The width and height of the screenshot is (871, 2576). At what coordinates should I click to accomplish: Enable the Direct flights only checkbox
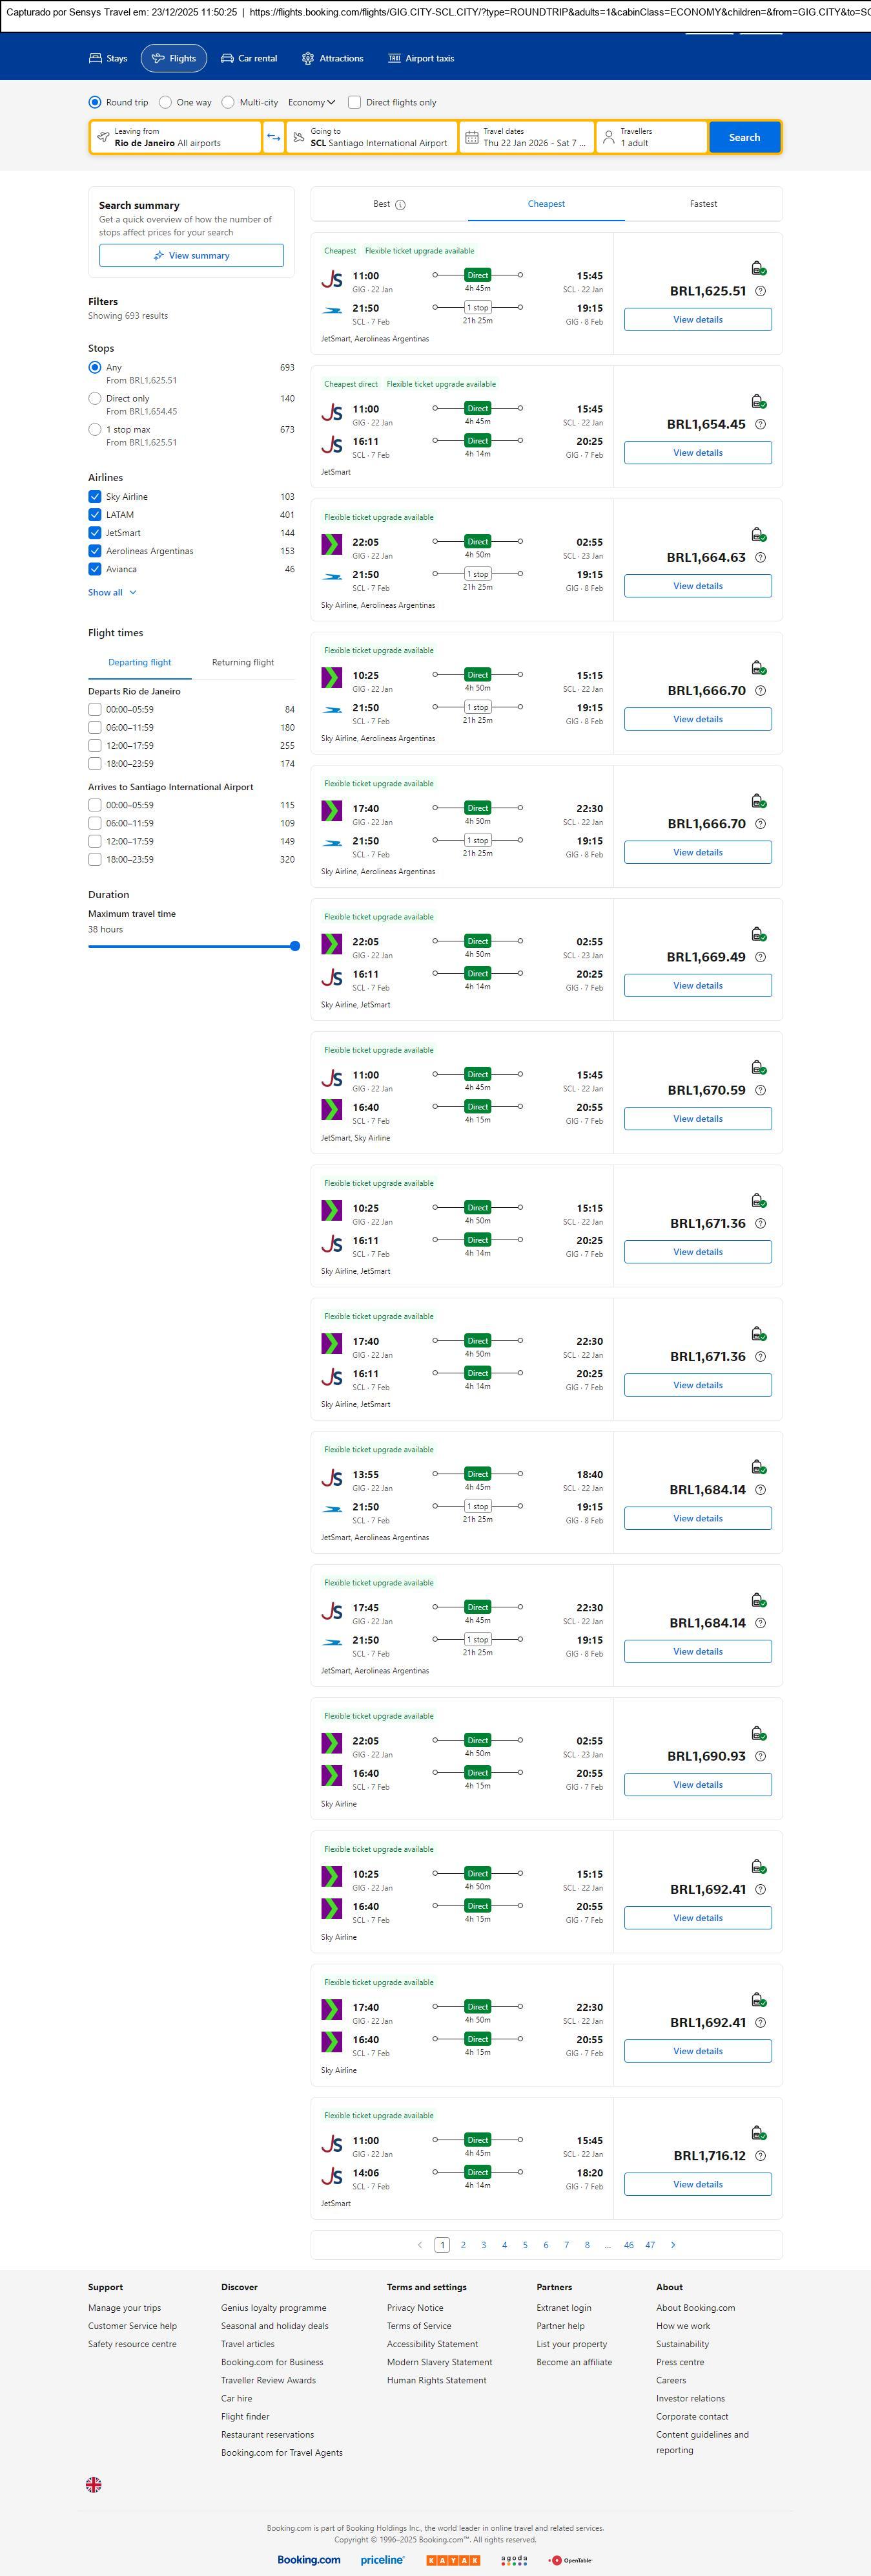[x=354, y=102]
